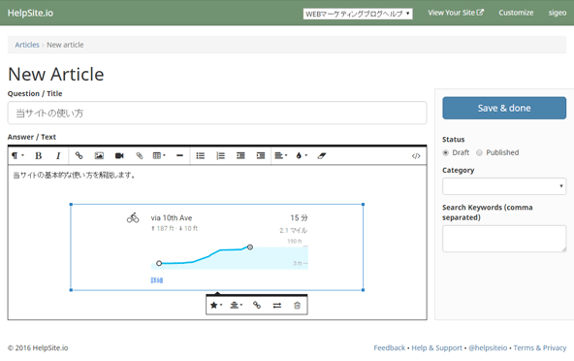Select the Published status radio button

pyautogui.click(x=479, y=152)
